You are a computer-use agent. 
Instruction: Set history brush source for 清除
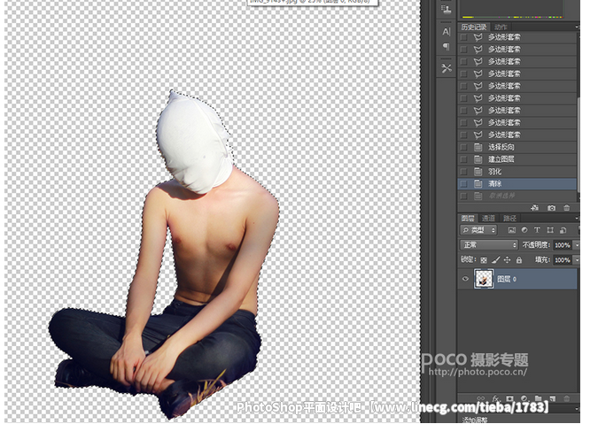pyautogui.click(x=463, y=184)
